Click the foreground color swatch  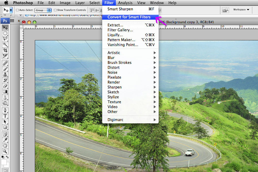coord(4,162)
